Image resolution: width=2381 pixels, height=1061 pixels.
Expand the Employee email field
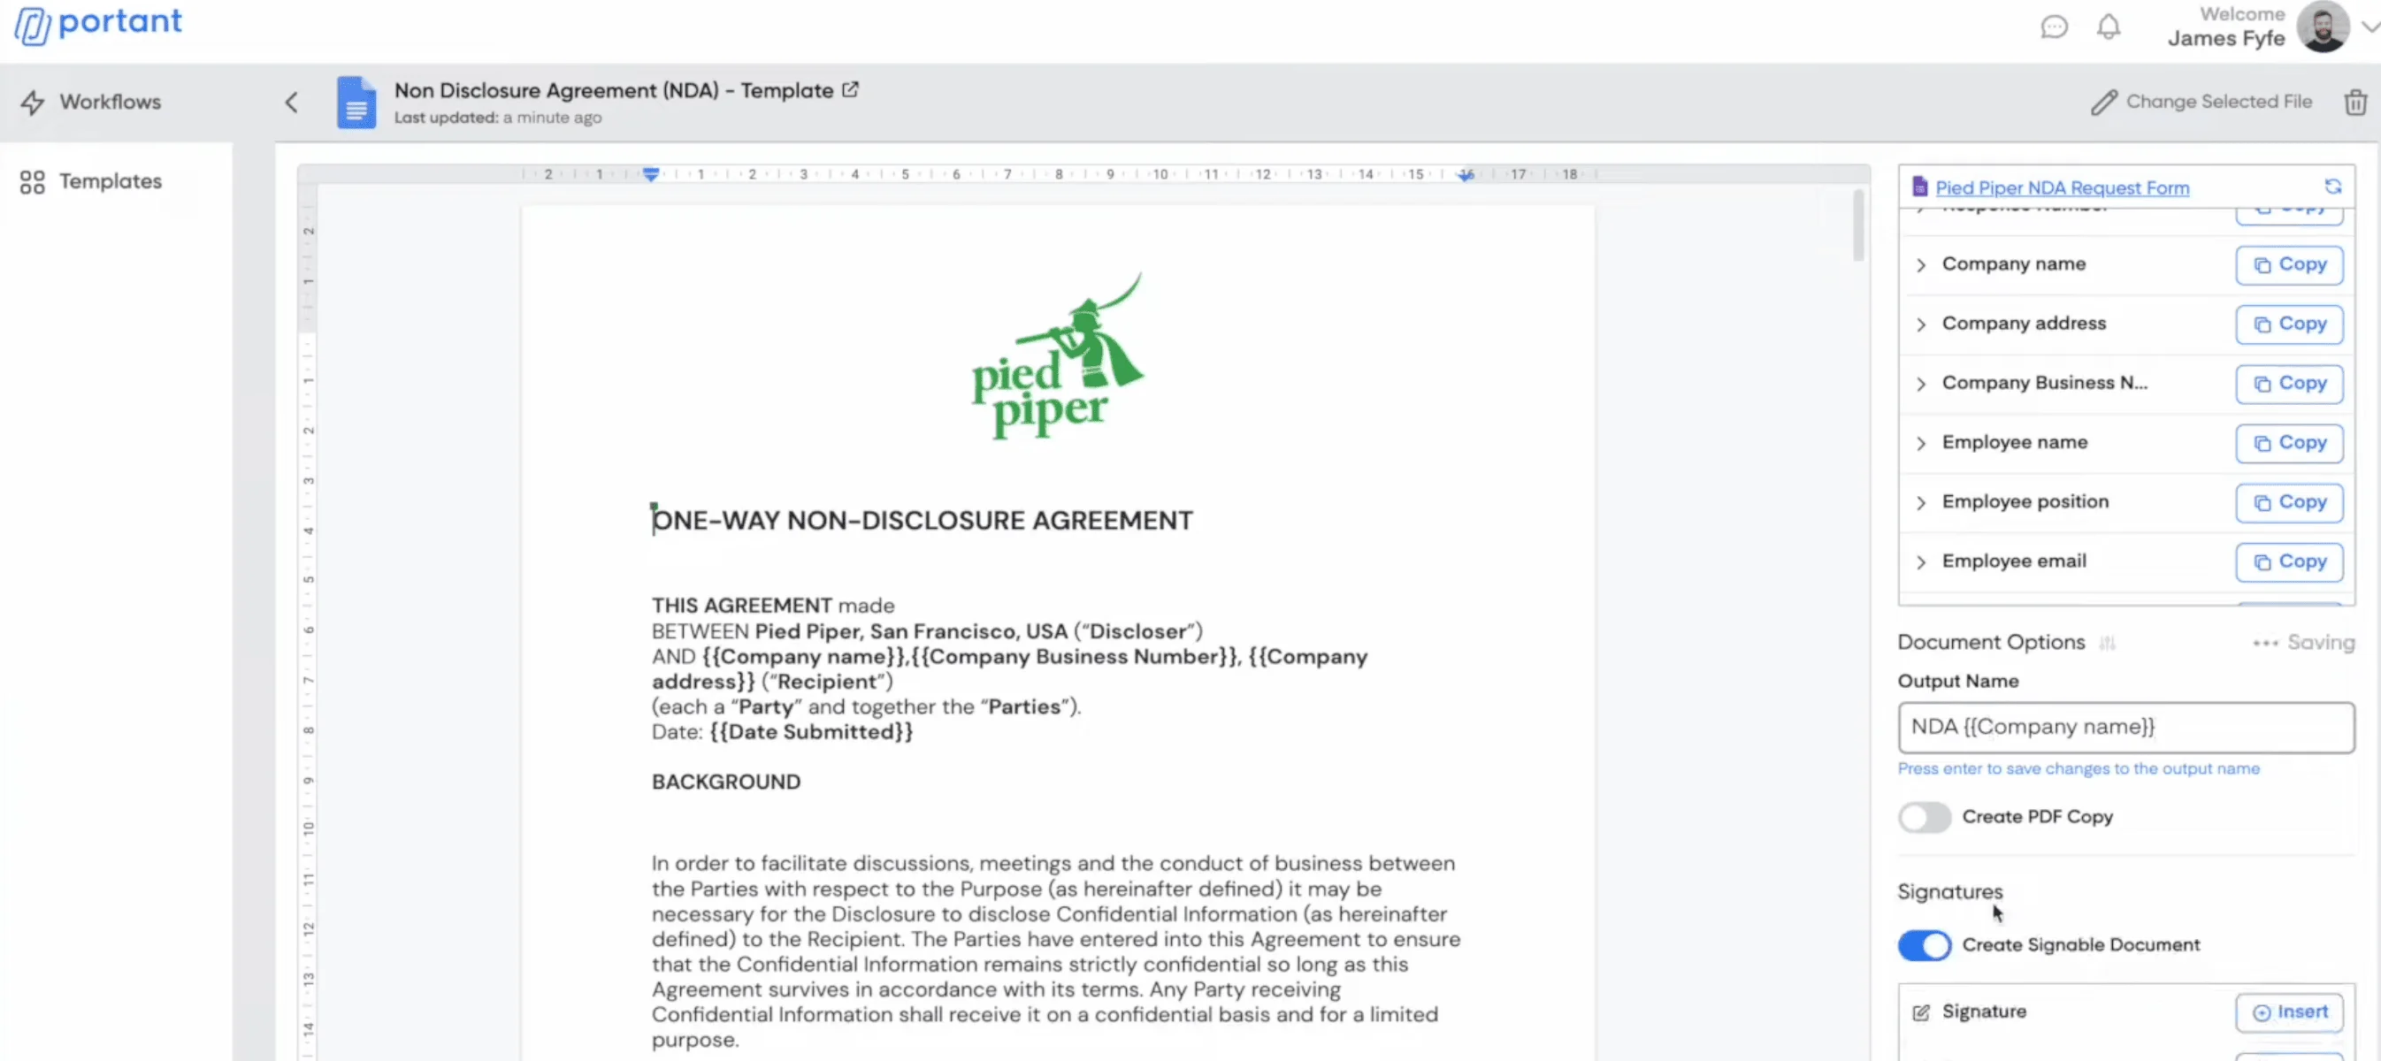pos(1921,562)
